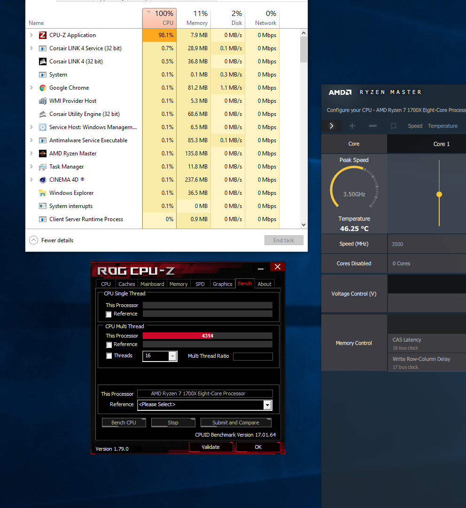This screenshot has height=508, width=466.
Task: Expand the CINEMA 4D process group
Action: (x=31, y=180)
